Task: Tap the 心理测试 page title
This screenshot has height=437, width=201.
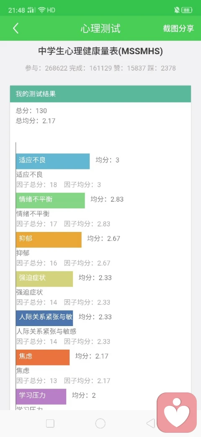Action: pyautogui.click(x=100, y=29)
